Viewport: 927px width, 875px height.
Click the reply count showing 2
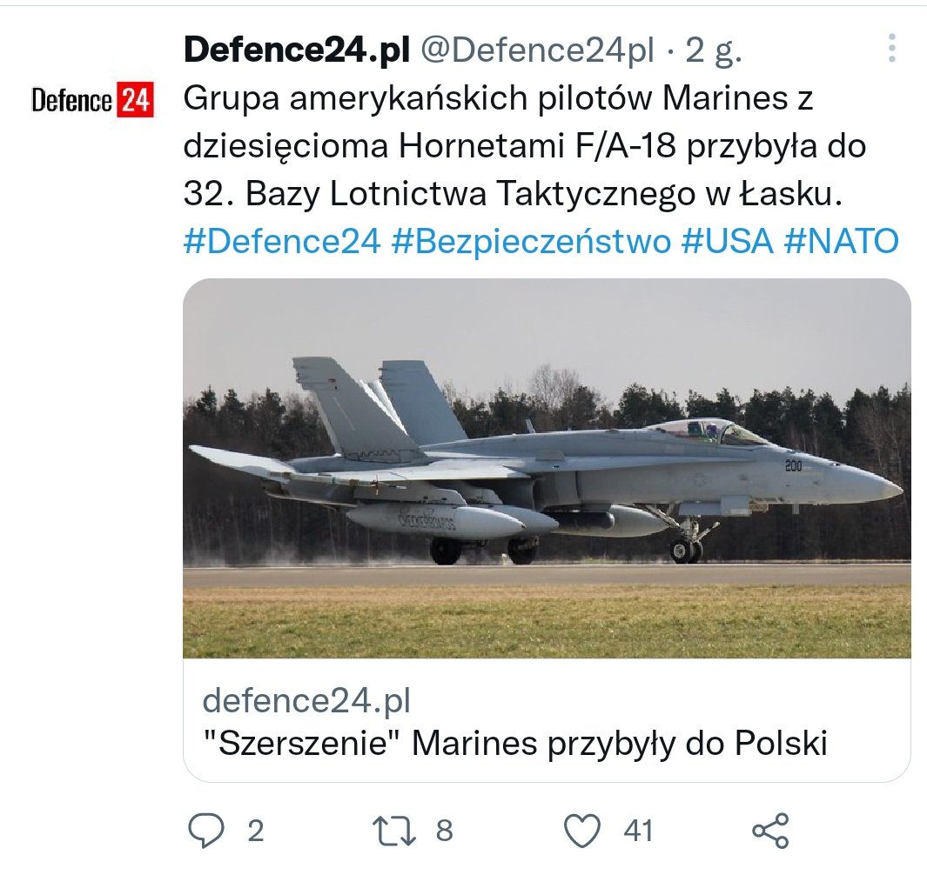[255, 831]
